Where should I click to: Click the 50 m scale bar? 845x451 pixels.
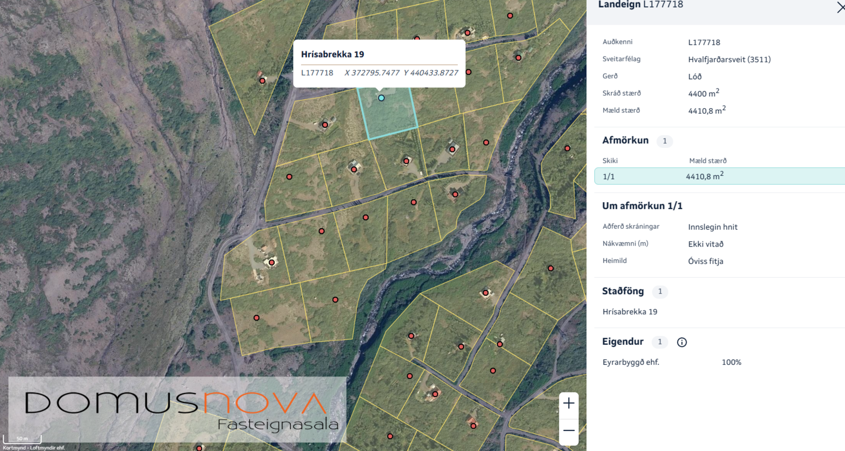click(x=22, y=439)
